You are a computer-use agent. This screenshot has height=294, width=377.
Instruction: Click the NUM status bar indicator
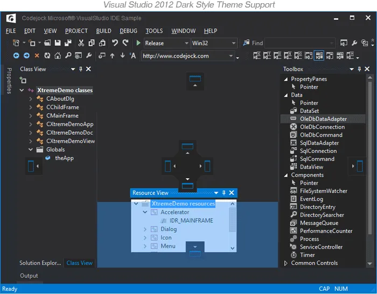341,289
